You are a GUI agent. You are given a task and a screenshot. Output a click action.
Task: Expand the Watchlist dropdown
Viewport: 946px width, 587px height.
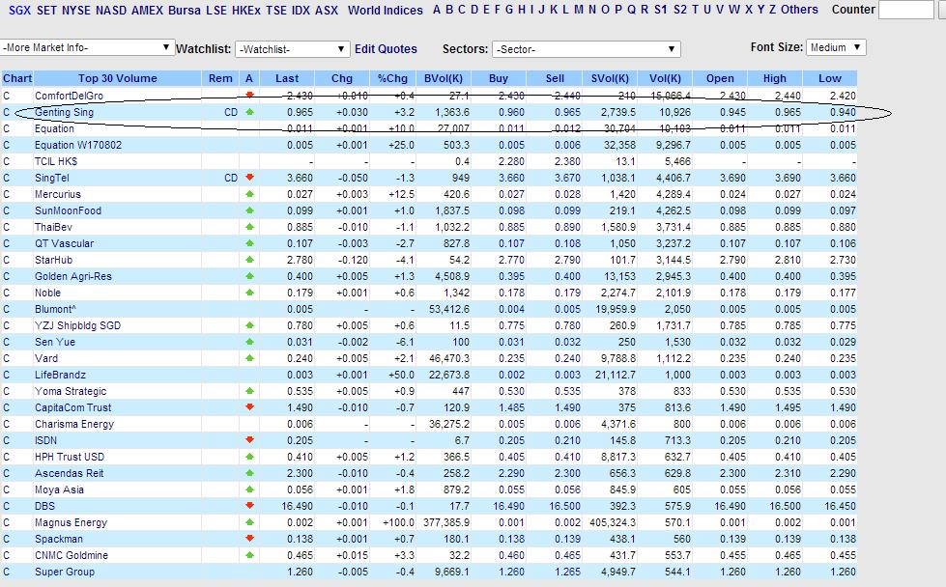293,49
